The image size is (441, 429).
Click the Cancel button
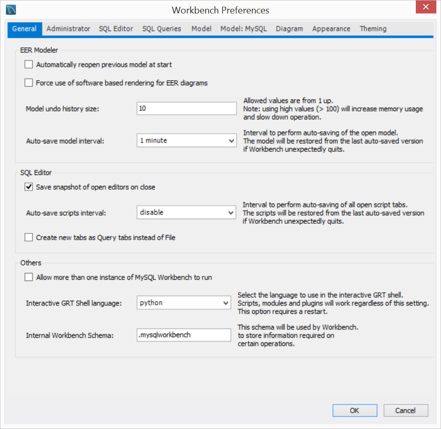(x=406, y=410)
